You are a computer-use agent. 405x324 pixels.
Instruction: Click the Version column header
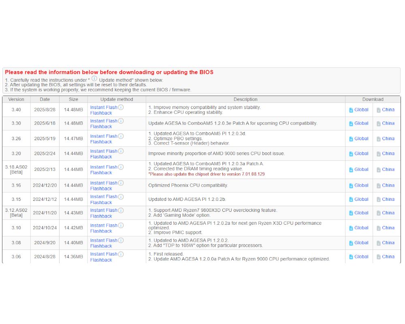click(16, 99)
